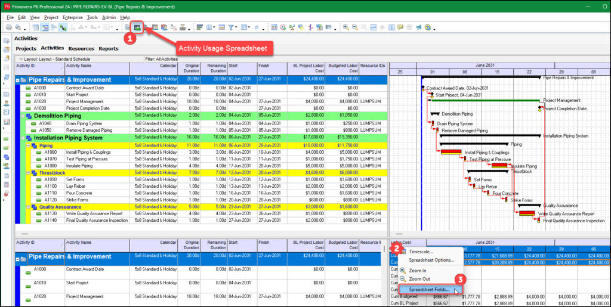Open the Help globe icon

click(x=428, y=27)
